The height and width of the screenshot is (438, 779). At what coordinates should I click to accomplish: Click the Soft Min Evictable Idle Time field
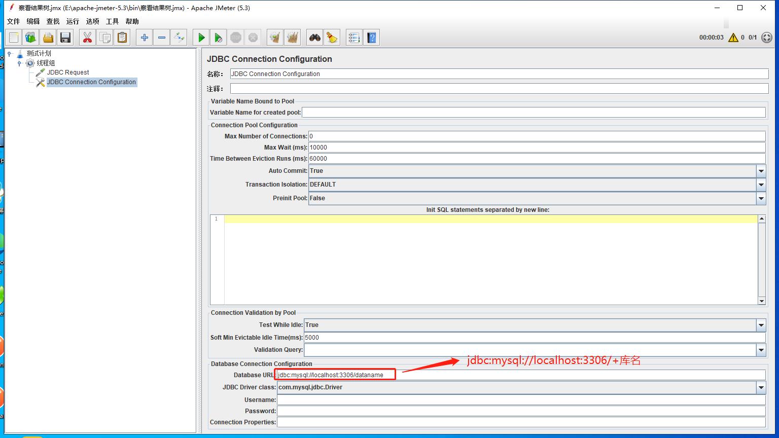pos(535,337)
